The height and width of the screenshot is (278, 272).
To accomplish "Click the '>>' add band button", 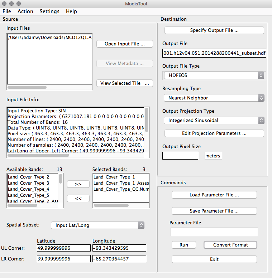I will [78, 184].
